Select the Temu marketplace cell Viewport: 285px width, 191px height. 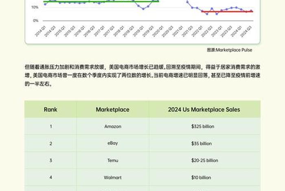(113, 161)
